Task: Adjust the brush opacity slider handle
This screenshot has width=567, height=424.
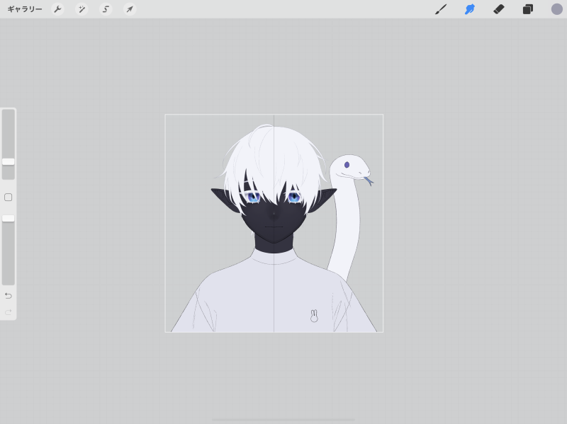Action: point(9,218)
